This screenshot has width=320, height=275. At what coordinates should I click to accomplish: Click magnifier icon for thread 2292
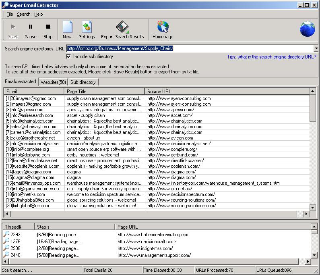[x=6, y=235]
